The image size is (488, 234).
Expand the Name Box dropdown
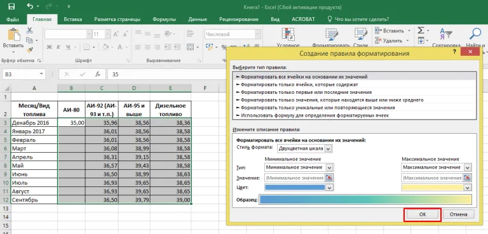(41, 74)
